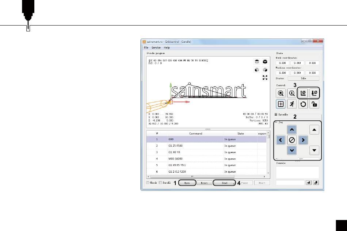This screenshot has width=347, height=231.
Task: Click the Idle status field
Action: [304, 78]
